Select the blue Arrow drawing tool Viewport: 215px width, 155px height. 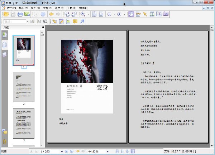(82, 21)
